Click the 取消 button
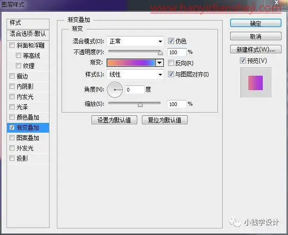The width and height of the screenshot is (288, 235). click(256, 36)
